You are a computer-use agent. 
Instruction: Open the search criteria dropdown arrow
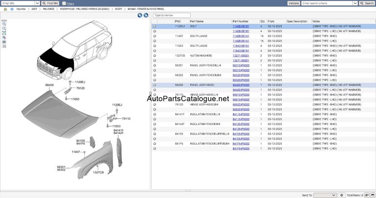click(x=355, y=3)
